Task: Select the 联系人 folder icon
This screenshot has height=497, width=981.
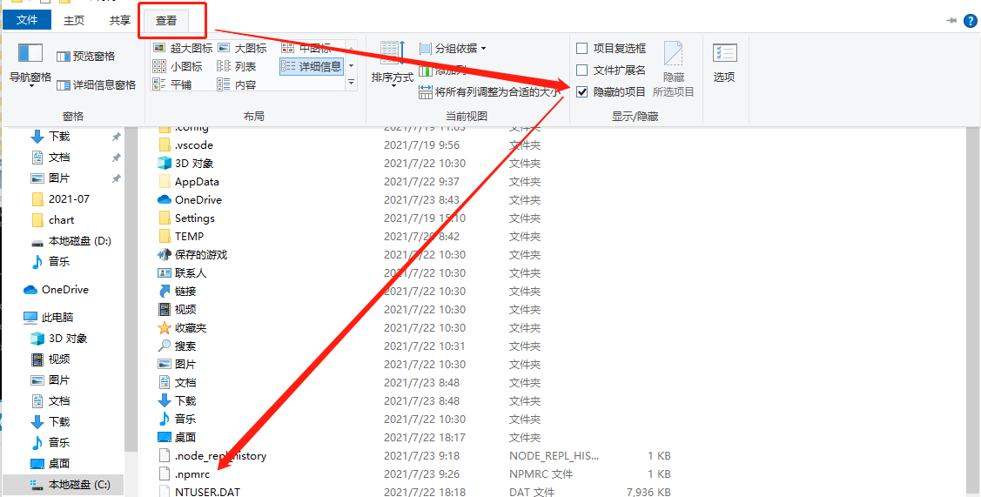Action: (165, 273)
